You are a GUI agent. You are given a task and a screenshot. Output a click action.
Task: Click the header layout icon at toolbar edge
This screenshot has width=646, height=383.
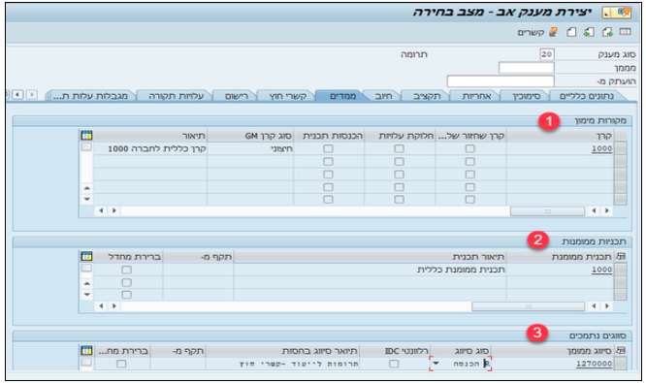(625, 32)
